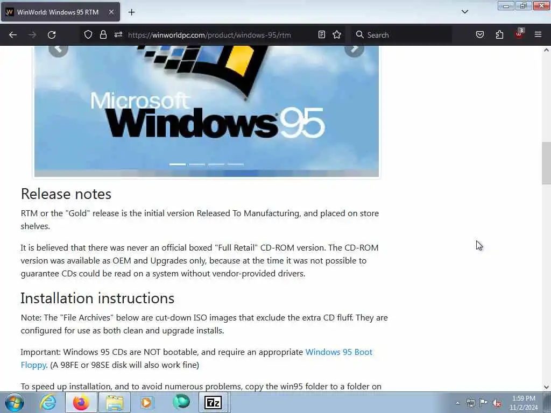Open the Windows 95 Boot Floppy link
The width and height of the screenshot is (551, 413).
point(339,352)
